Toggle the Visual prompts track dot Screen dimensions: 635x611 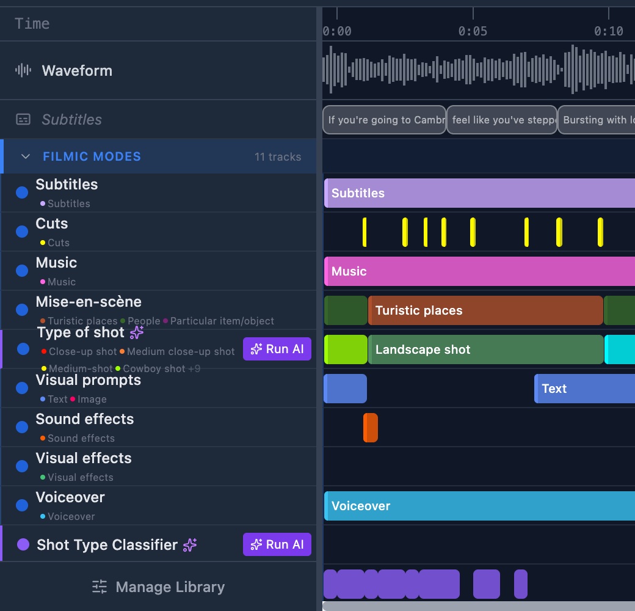[22, 388]
